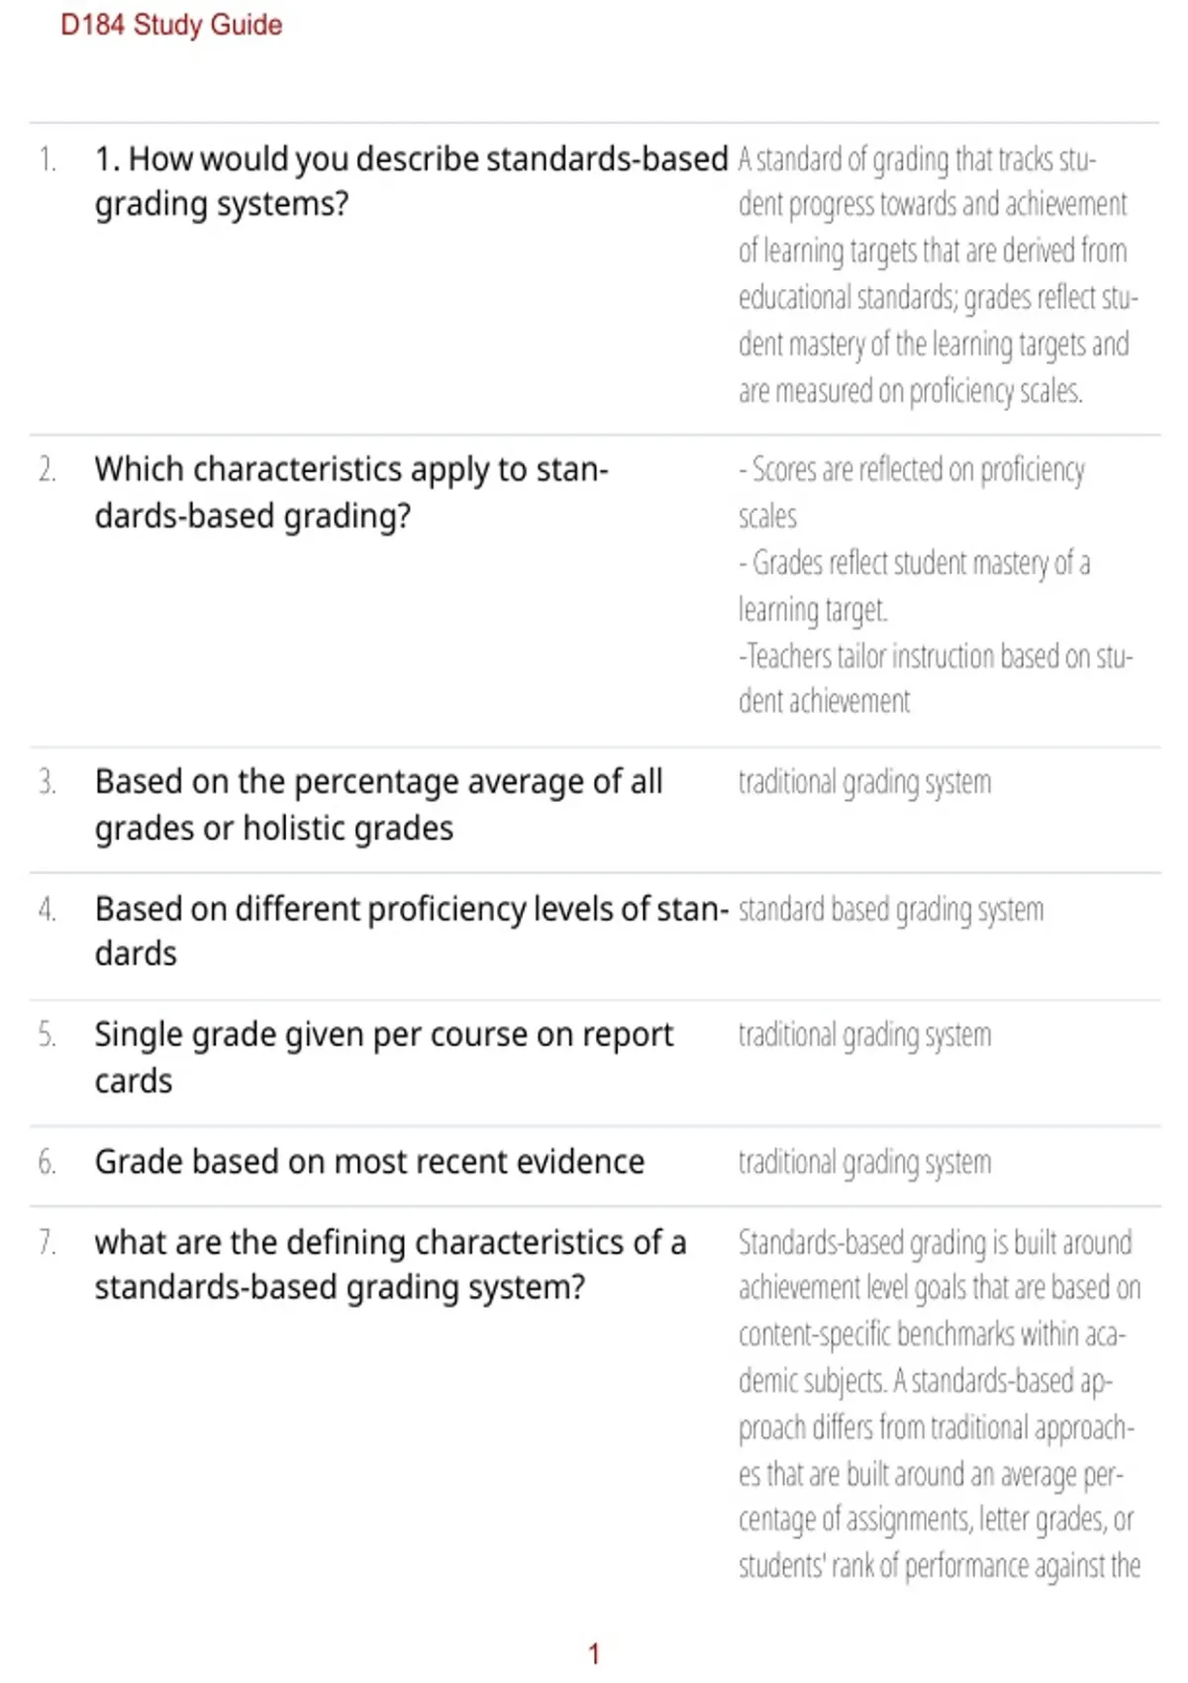Select question 4 about different proficiency levels
The image size is (1188, 1683).
[x=411, y=931]
